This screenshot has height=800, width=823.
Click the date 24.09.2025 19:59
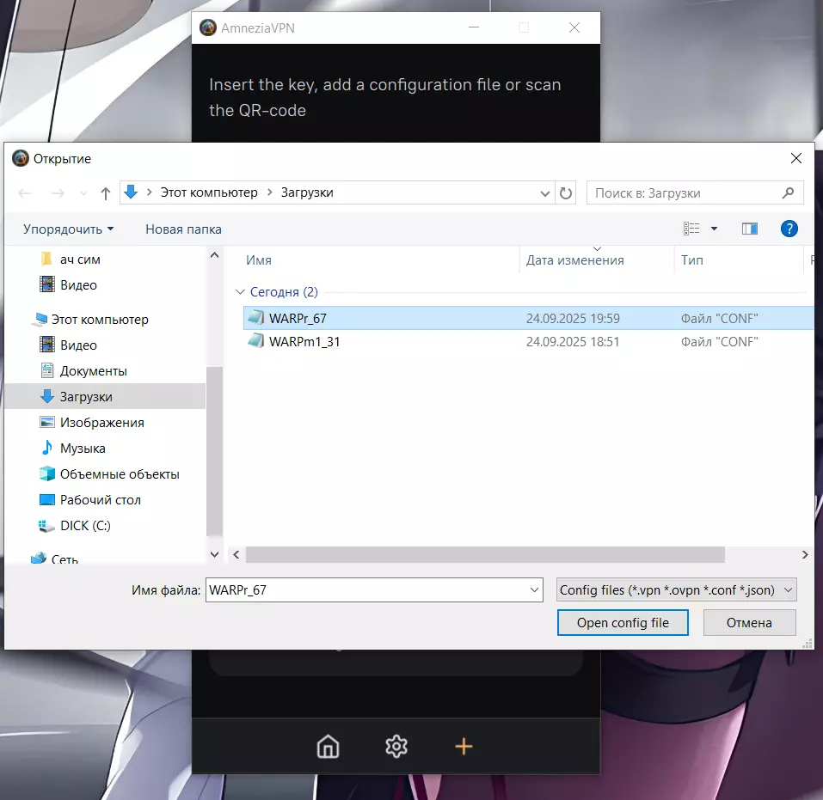pos(573,319)
